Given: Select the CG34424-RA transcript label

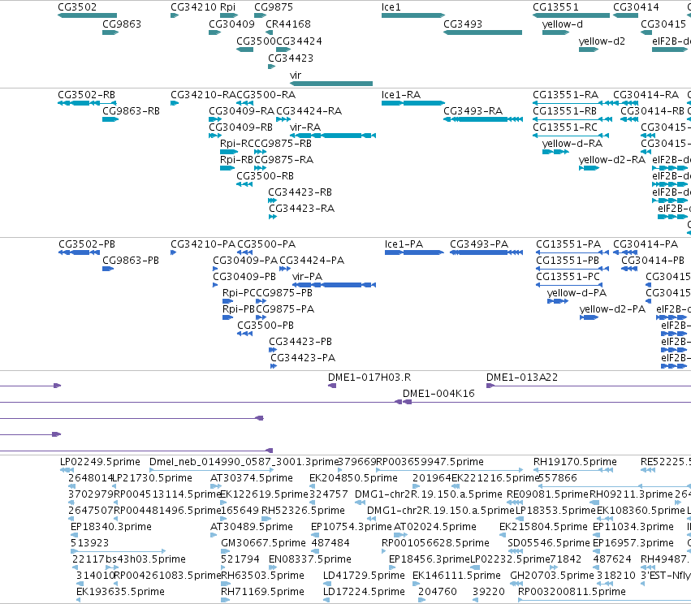Looking at the screenshot, I should coord(309,111).
